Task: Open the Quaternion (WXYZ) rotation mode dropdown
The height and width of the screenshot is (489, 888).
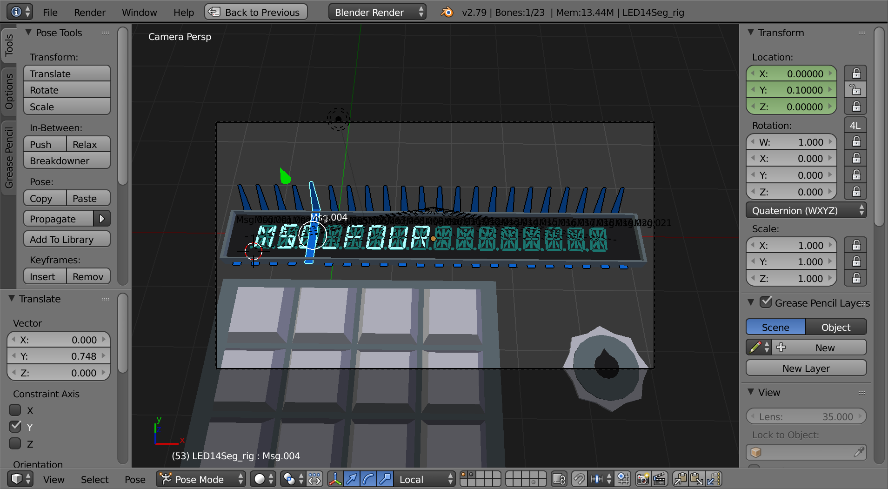Action: [806, 210]
